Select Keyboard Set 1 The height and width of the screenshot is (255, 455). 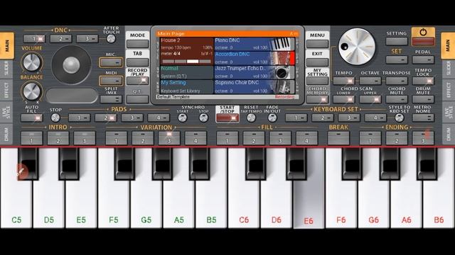(x=296, y=118)
